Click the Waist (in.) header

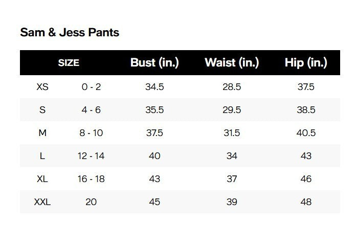[232, 62]
